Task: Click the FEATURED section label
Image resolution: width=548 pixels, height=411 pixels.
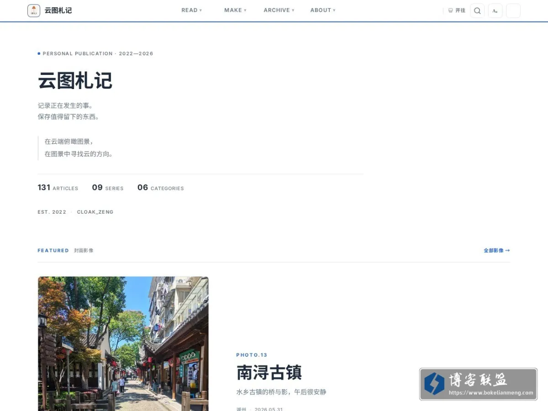Action: [53, 250]
